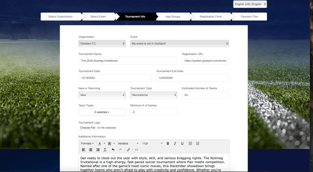
Task: Edit the Estimated Number of Teams field
Action: pyautogui.click(x=206, y=95)
